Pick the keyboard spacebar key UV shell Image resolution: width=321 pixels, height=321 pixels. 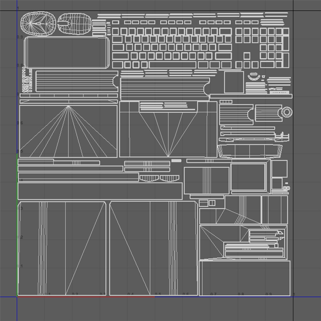click(x=173, y=65)
